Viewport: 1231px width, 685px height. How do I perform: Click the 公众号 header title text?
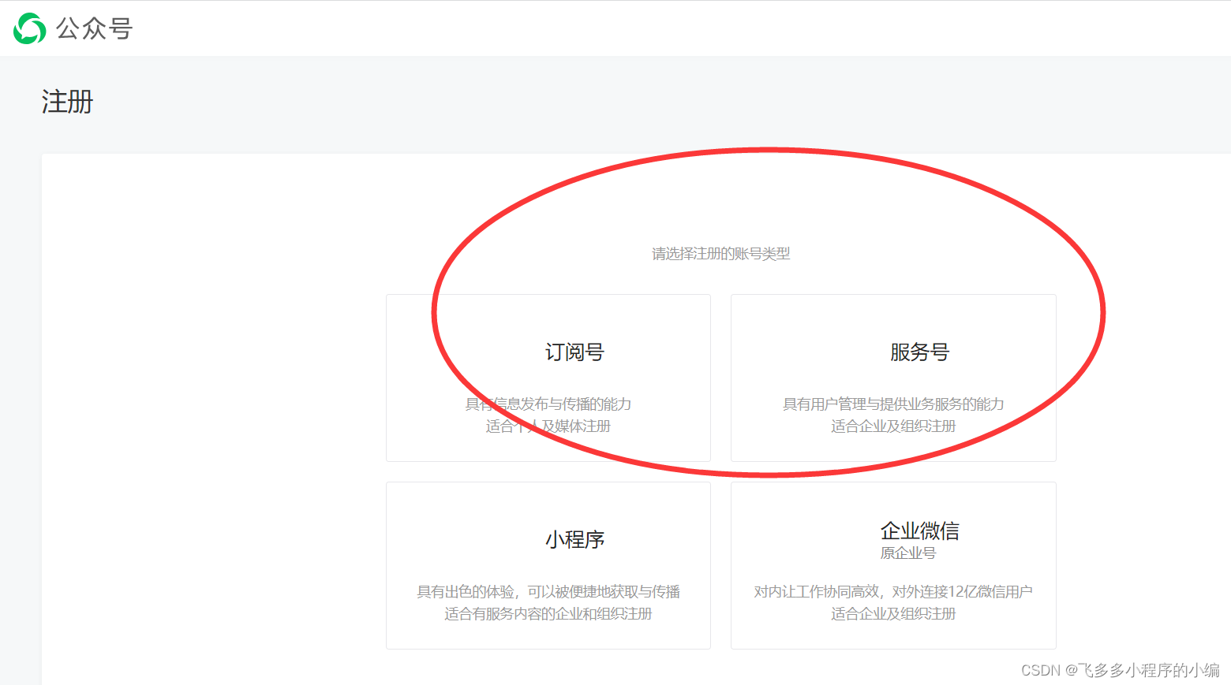(94, 29)
